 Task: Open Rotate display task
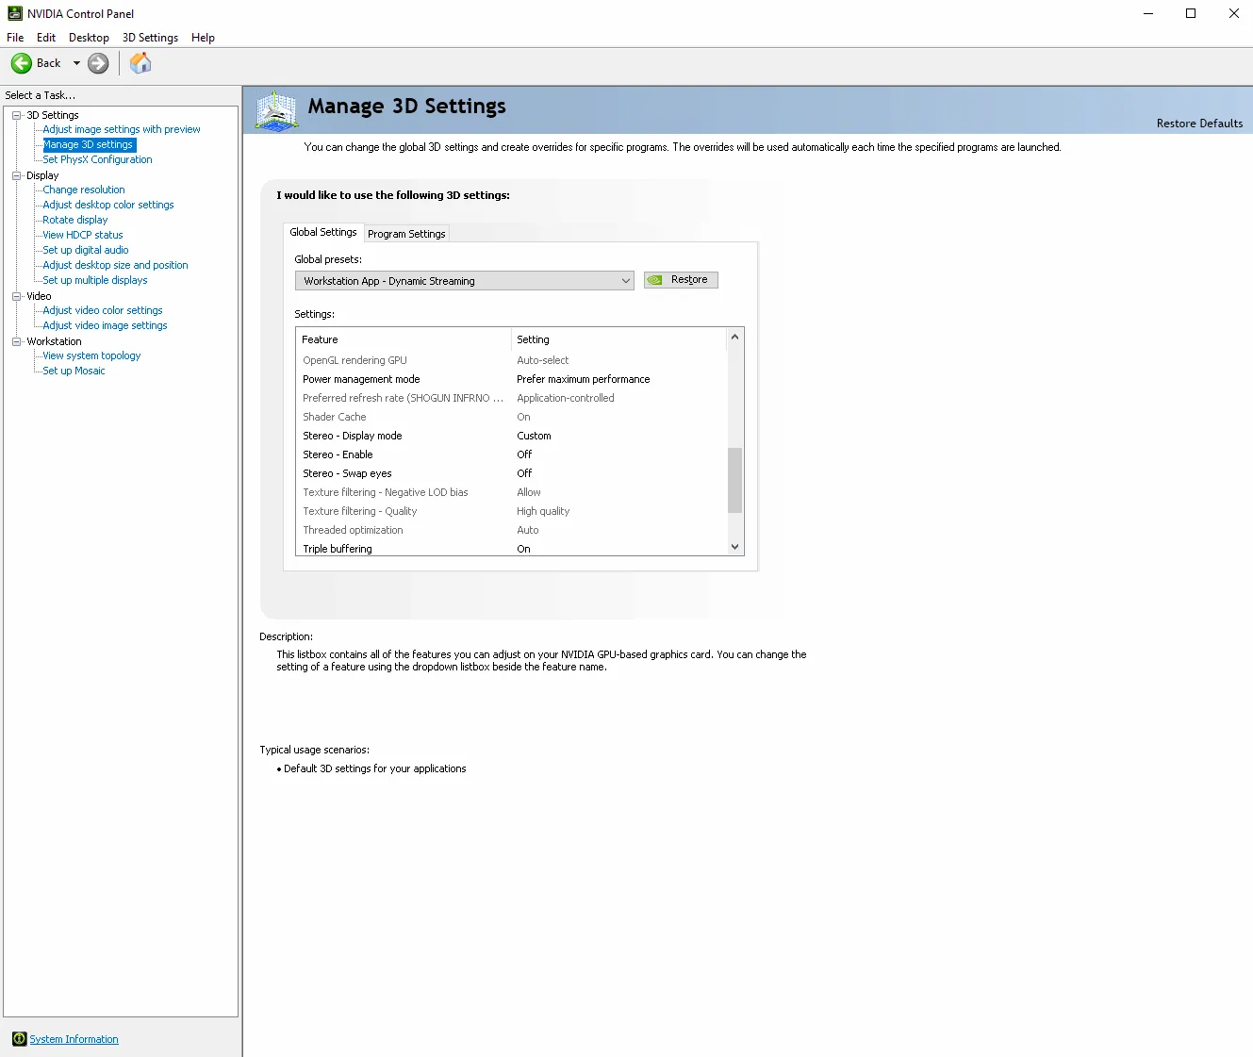coord(75,220)
